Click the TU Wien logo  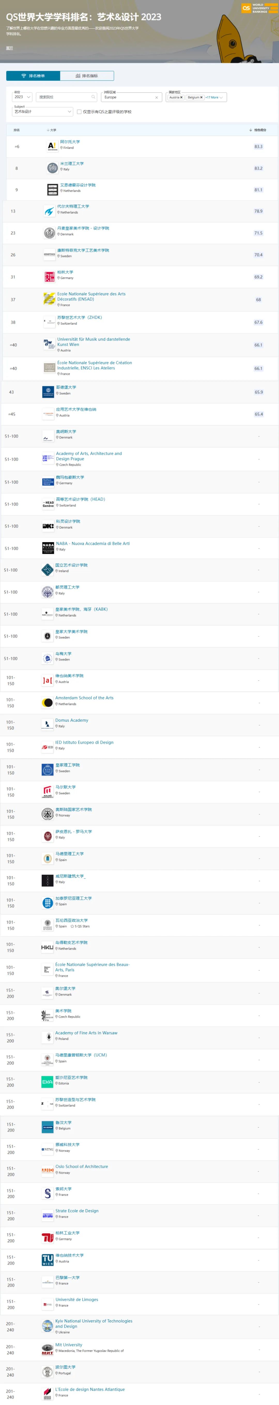(48, 1259)
